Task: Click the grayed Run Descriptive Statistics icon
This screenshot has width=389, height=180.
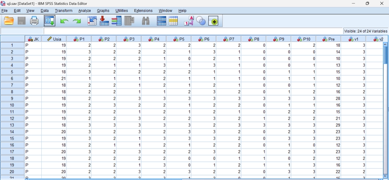Action: (129, 21)
